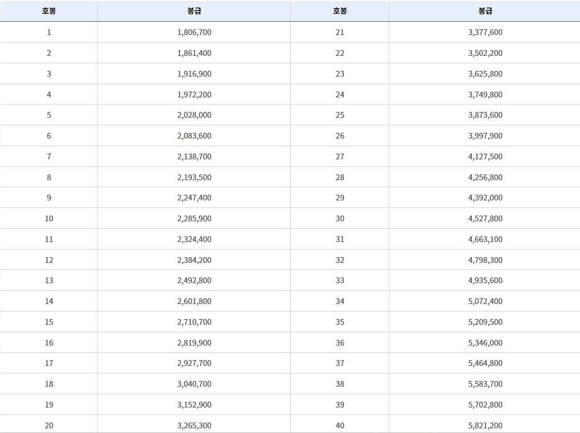
Task: Select the 호봉 number 10 cell
Action: coord(49,218)
